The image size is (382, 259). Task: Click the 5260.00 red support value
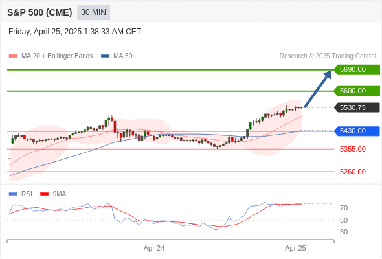352,172
